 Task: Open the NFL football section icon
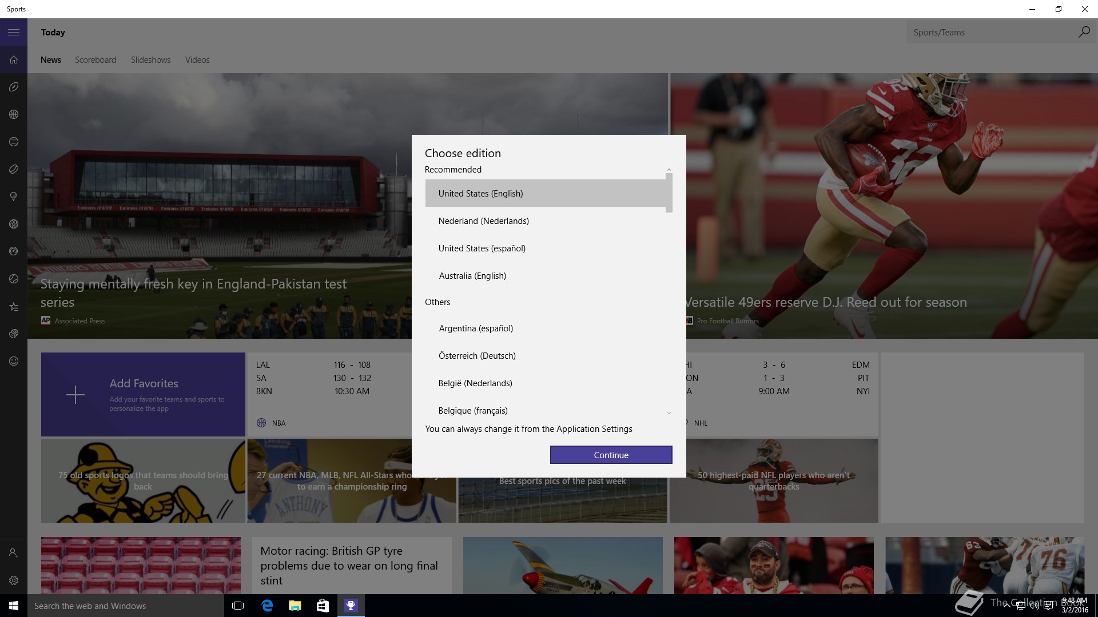coord(14,87)
